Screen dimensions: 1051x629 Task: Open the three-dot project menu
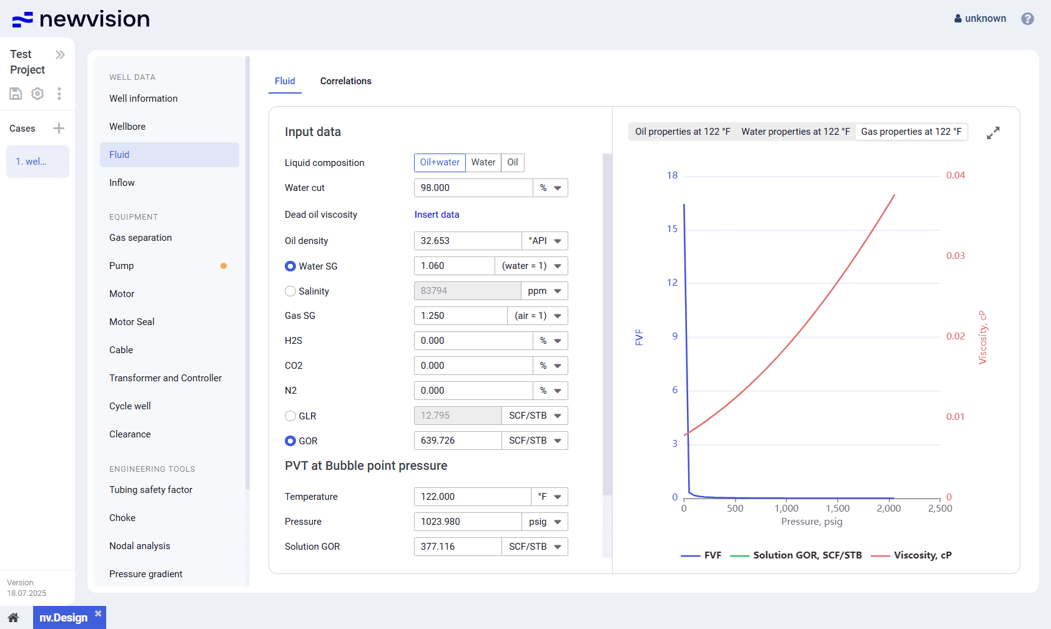(59, 94)
